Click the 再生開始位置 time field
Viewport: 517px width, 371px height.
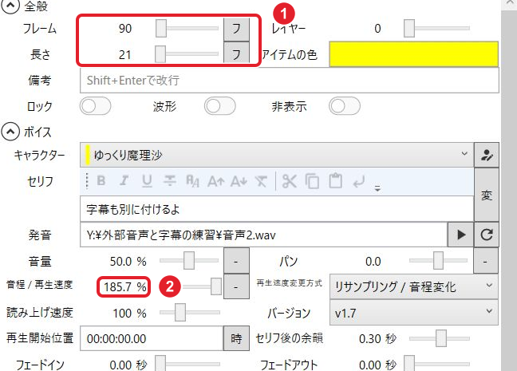click(x=152, y=338)
